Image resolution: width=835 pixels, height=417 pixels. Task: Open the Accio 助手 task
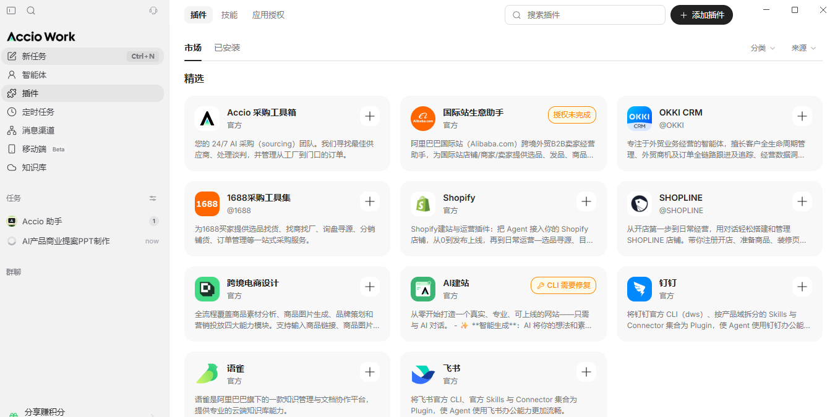click(x=82, y=221)
